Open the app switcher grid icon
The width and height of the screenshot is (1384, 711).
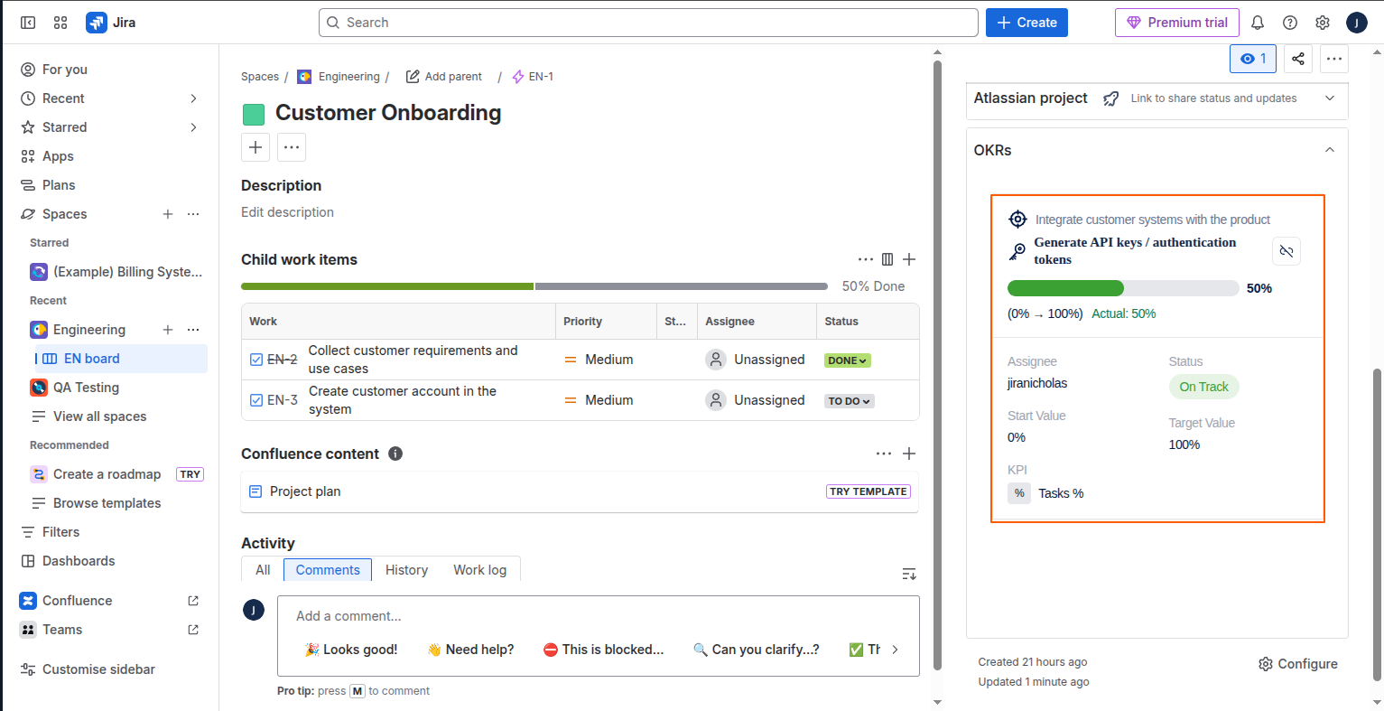(60, 23)
